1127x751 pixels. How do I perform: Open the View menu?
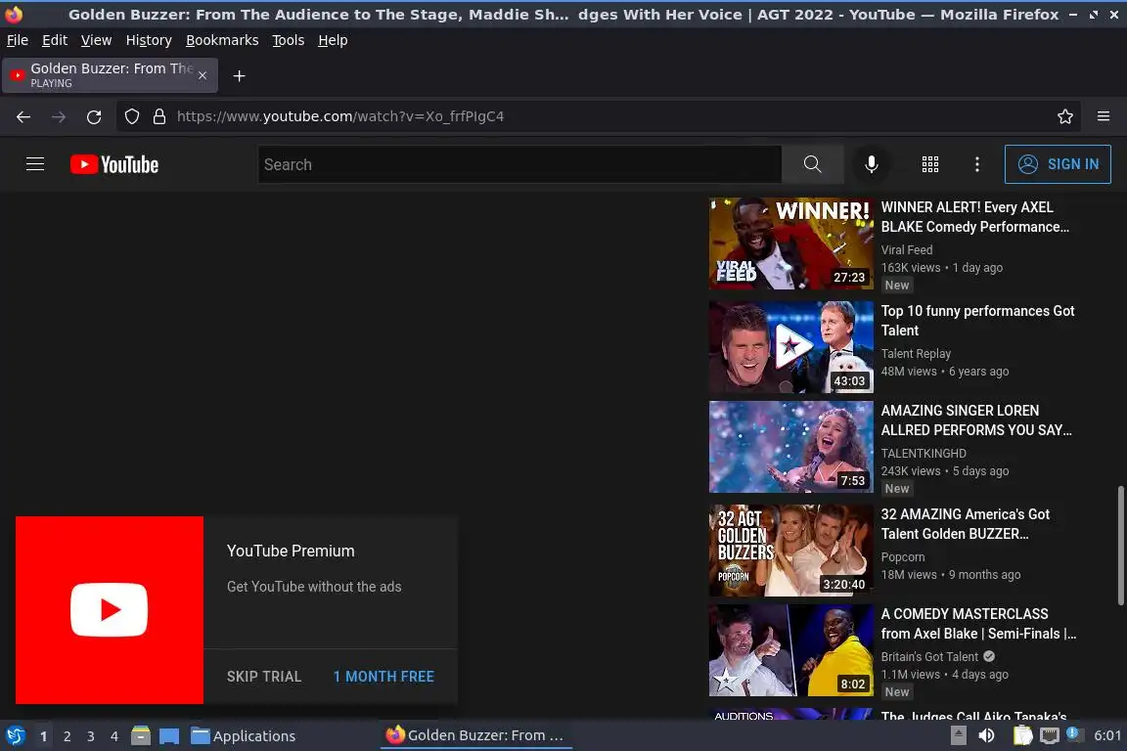tap(96, 40)
